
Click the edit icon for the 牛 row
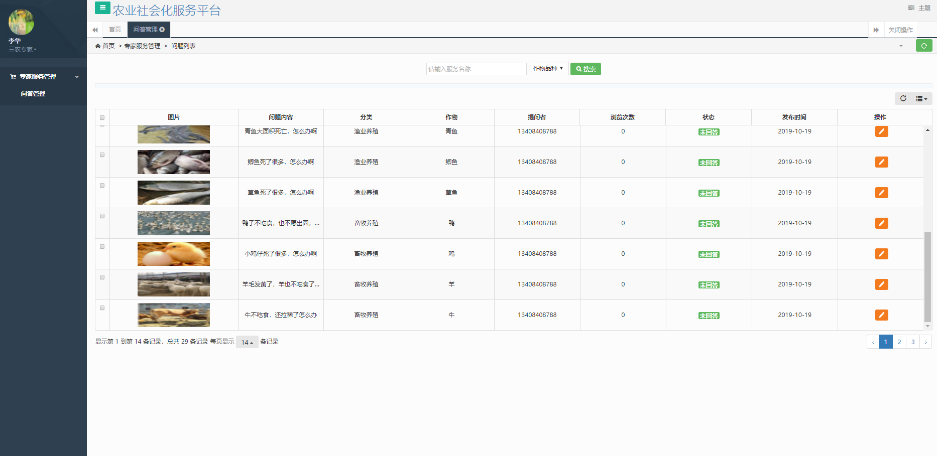click(881, 315)
